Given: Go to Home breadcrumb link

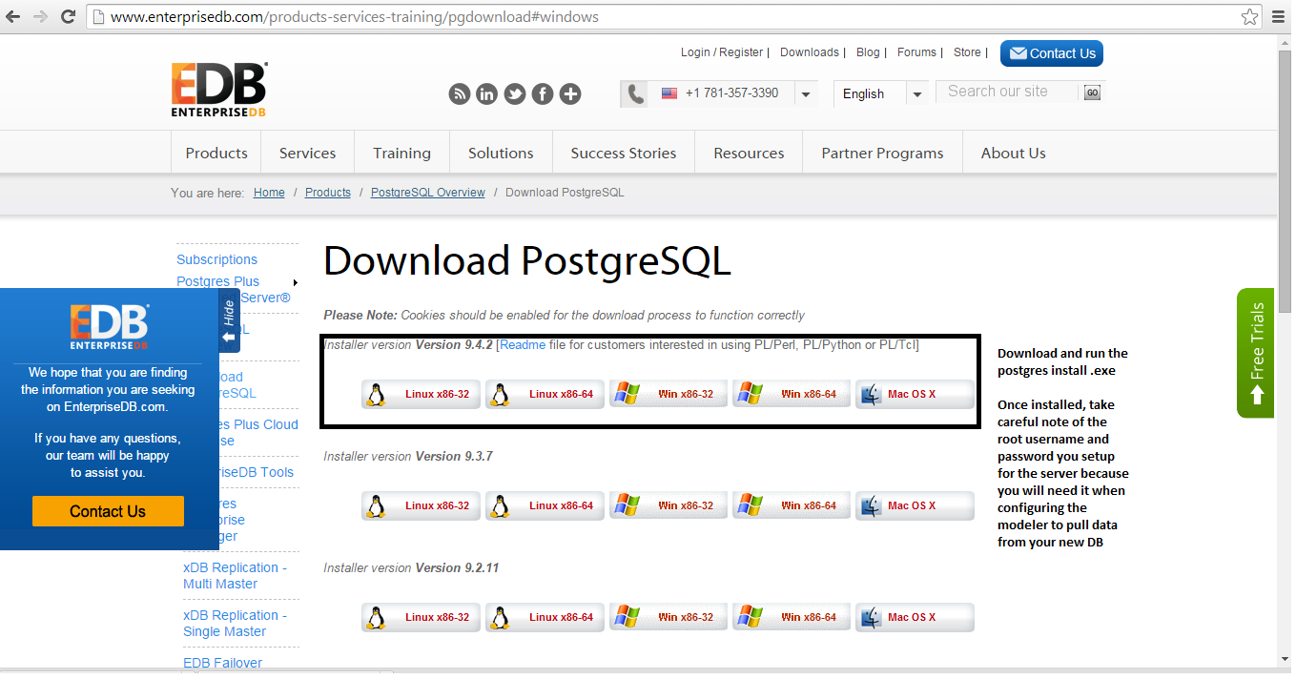Looking at the screenshot, I should tap(269, 193).
